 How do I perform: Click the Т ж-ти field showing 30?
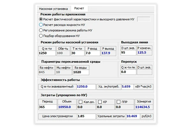click(77, 53)
